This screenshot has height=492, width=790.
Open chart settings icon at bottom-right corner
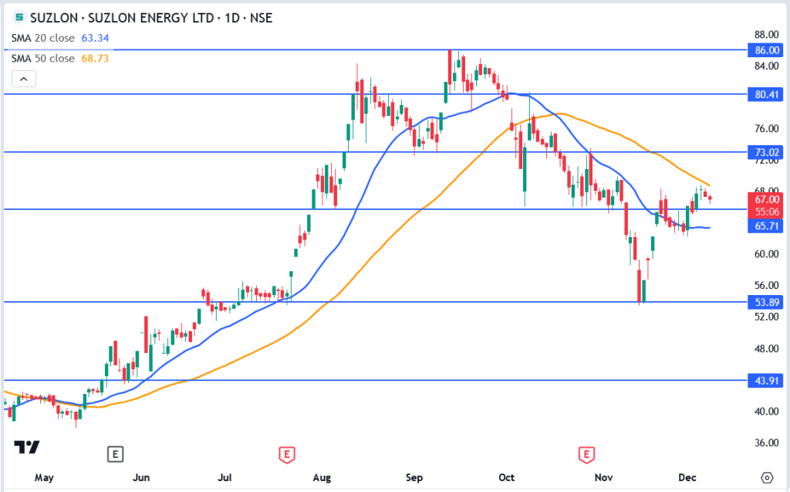(766, 477)
